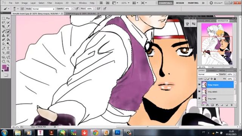
Task: Select the Custom Shape tool
Action: pos(8,53)
